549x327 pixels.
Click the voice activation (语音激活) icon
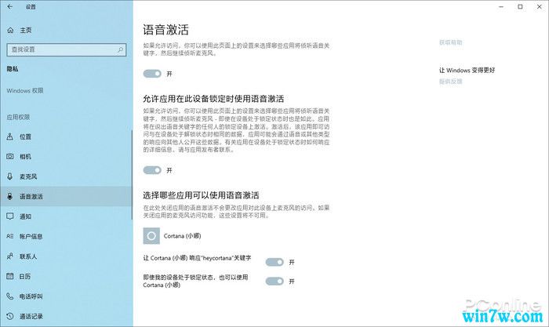point(10,196)
